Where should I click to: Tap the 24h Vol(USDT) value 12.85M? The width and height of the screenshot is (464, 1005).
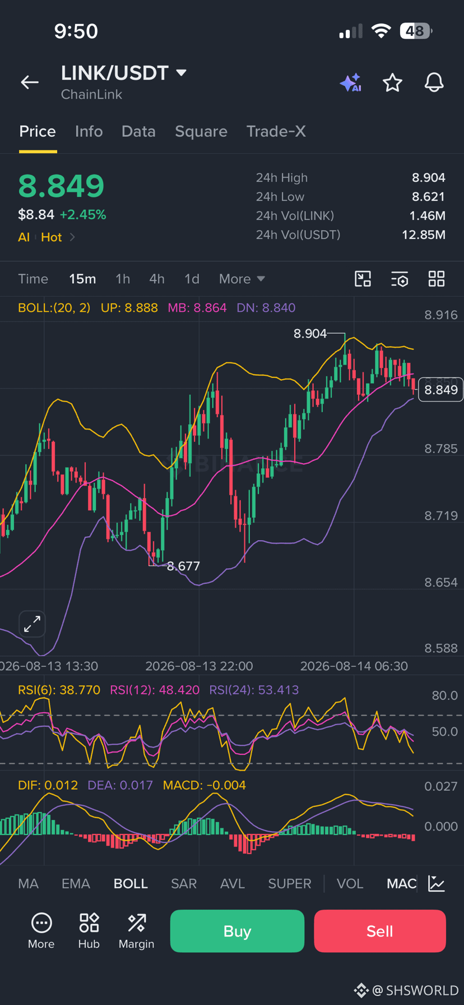click(x=424, y=234)
